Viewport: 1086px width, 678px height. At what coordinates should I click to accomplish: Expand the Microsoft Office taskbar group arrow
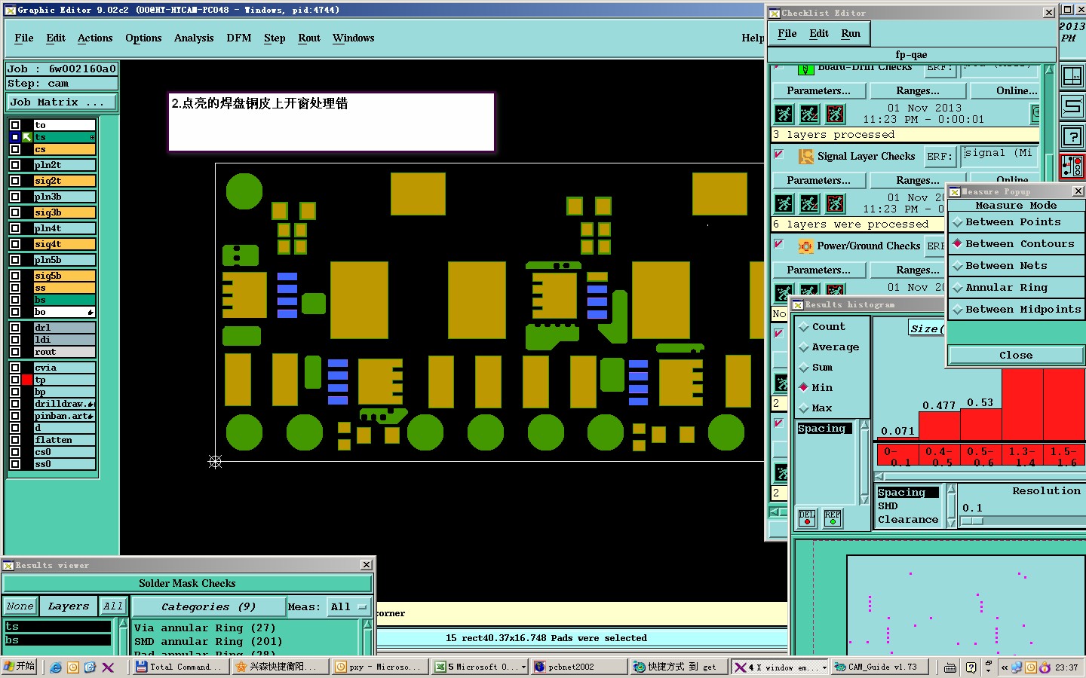(523, 667)
